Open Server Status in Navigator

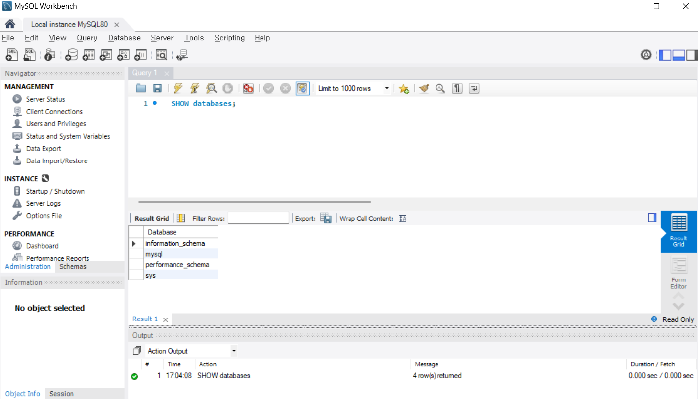[45, 99]
